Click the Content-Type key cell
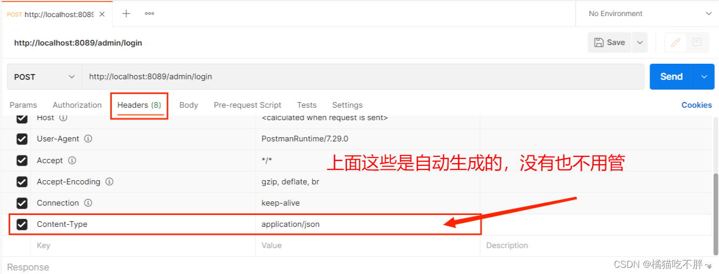This screenshot has height=274, width=719. point(143,224)
